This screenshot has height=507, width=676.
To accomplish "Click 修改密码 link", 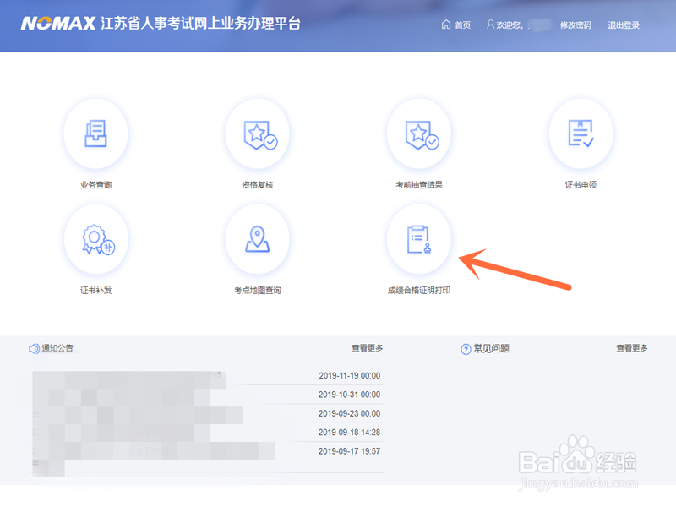I will click(x=575, y=25).
